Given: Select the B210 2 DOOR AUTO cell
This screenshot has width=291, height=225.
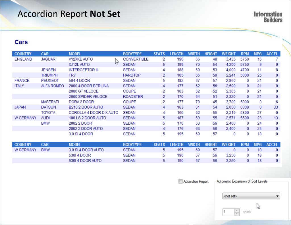Looking at the screenshot, I should coord(86,108).
